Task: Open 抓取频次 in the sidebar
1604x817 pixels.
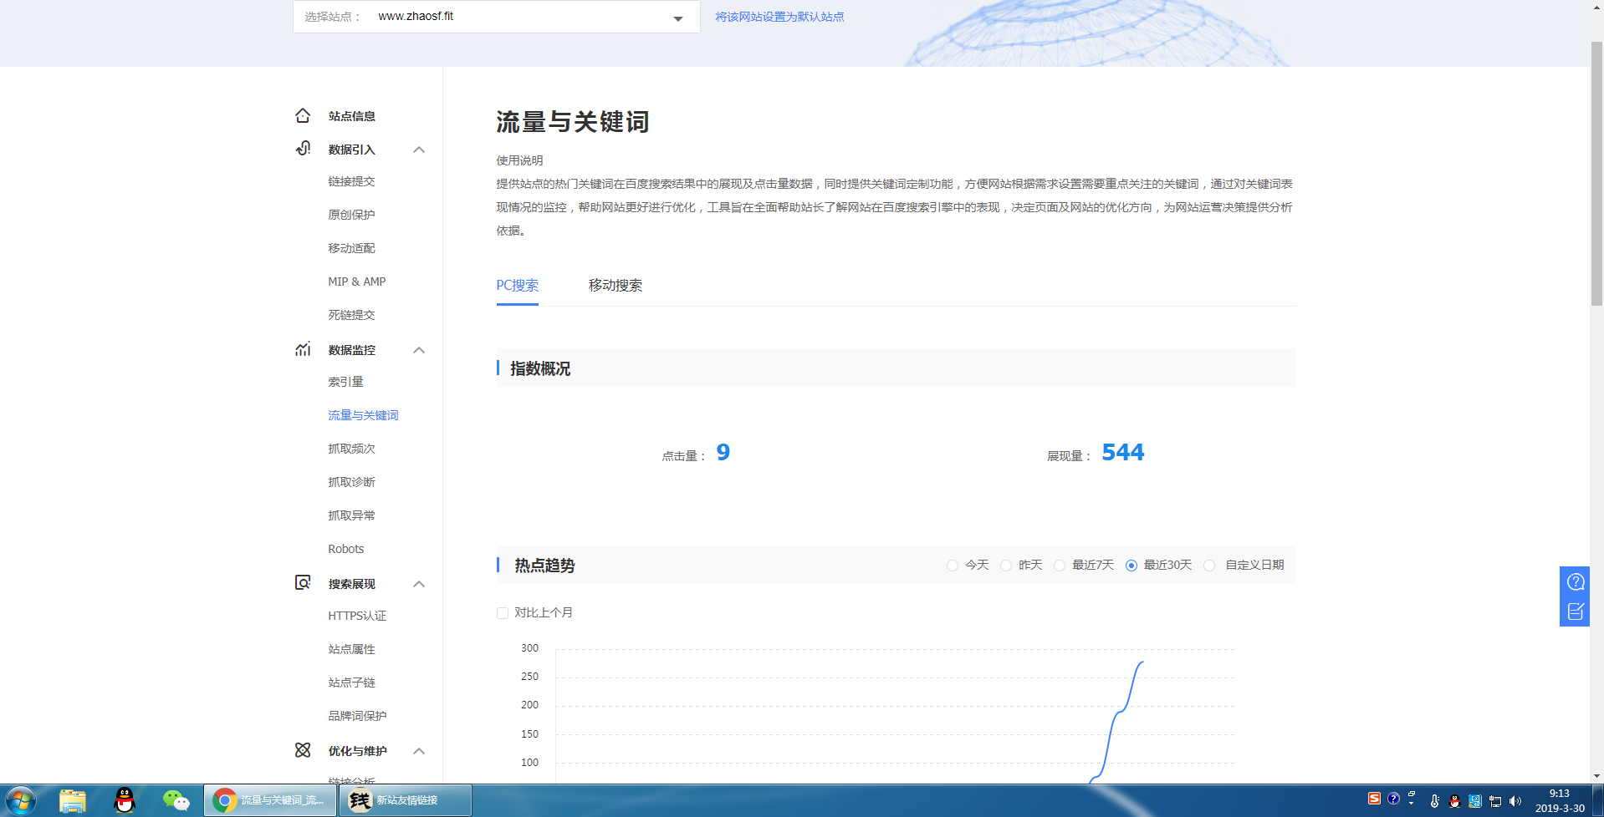Action: [351, 449]
